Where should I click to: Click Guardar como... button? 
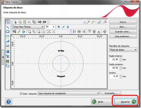point(123,31)
